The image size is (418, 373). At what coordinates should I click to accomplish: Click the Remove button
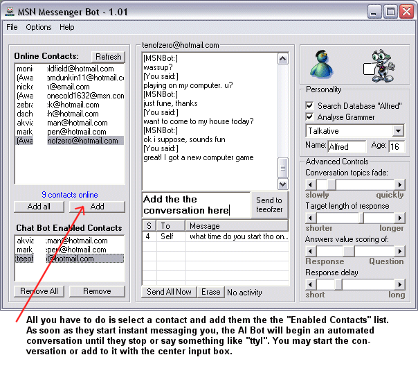97,291
